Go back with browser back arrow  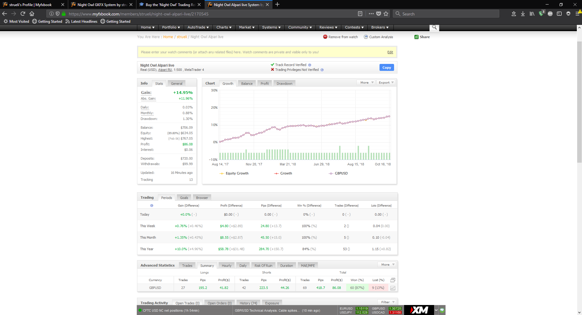coord(5,14)
